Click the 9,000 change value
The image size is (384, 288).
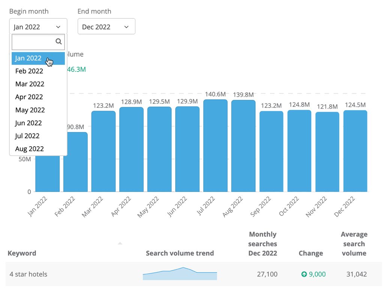pyautogui.click(x=317, y=274)
